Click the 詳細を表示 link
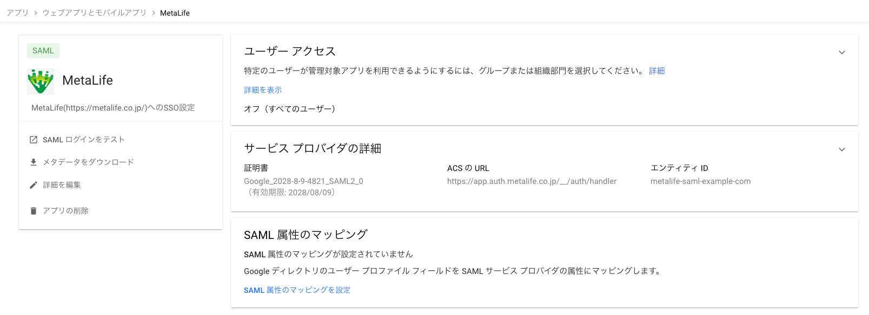 263,90
